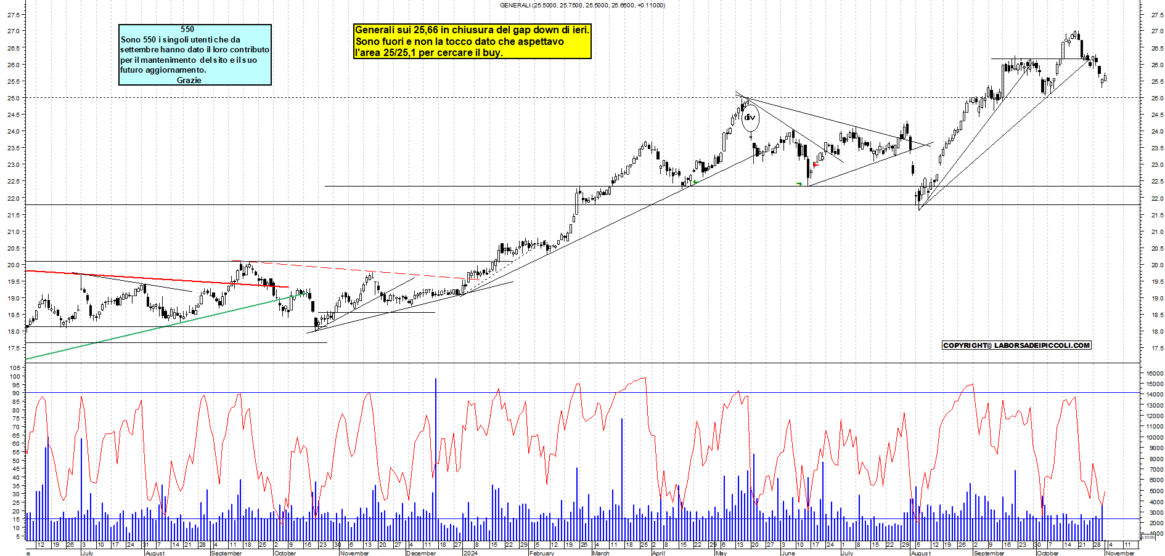The width and height of the screenshot is (1165, 556).
Task: Click the COPYRIGHT LABORSADEIPICCOLI.COM label
Action: coord(1016,345)
